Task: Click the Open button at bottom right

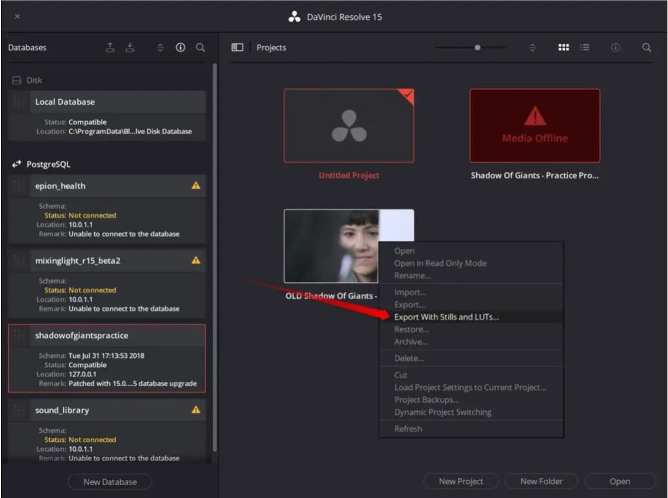Action: click(620, 482)
